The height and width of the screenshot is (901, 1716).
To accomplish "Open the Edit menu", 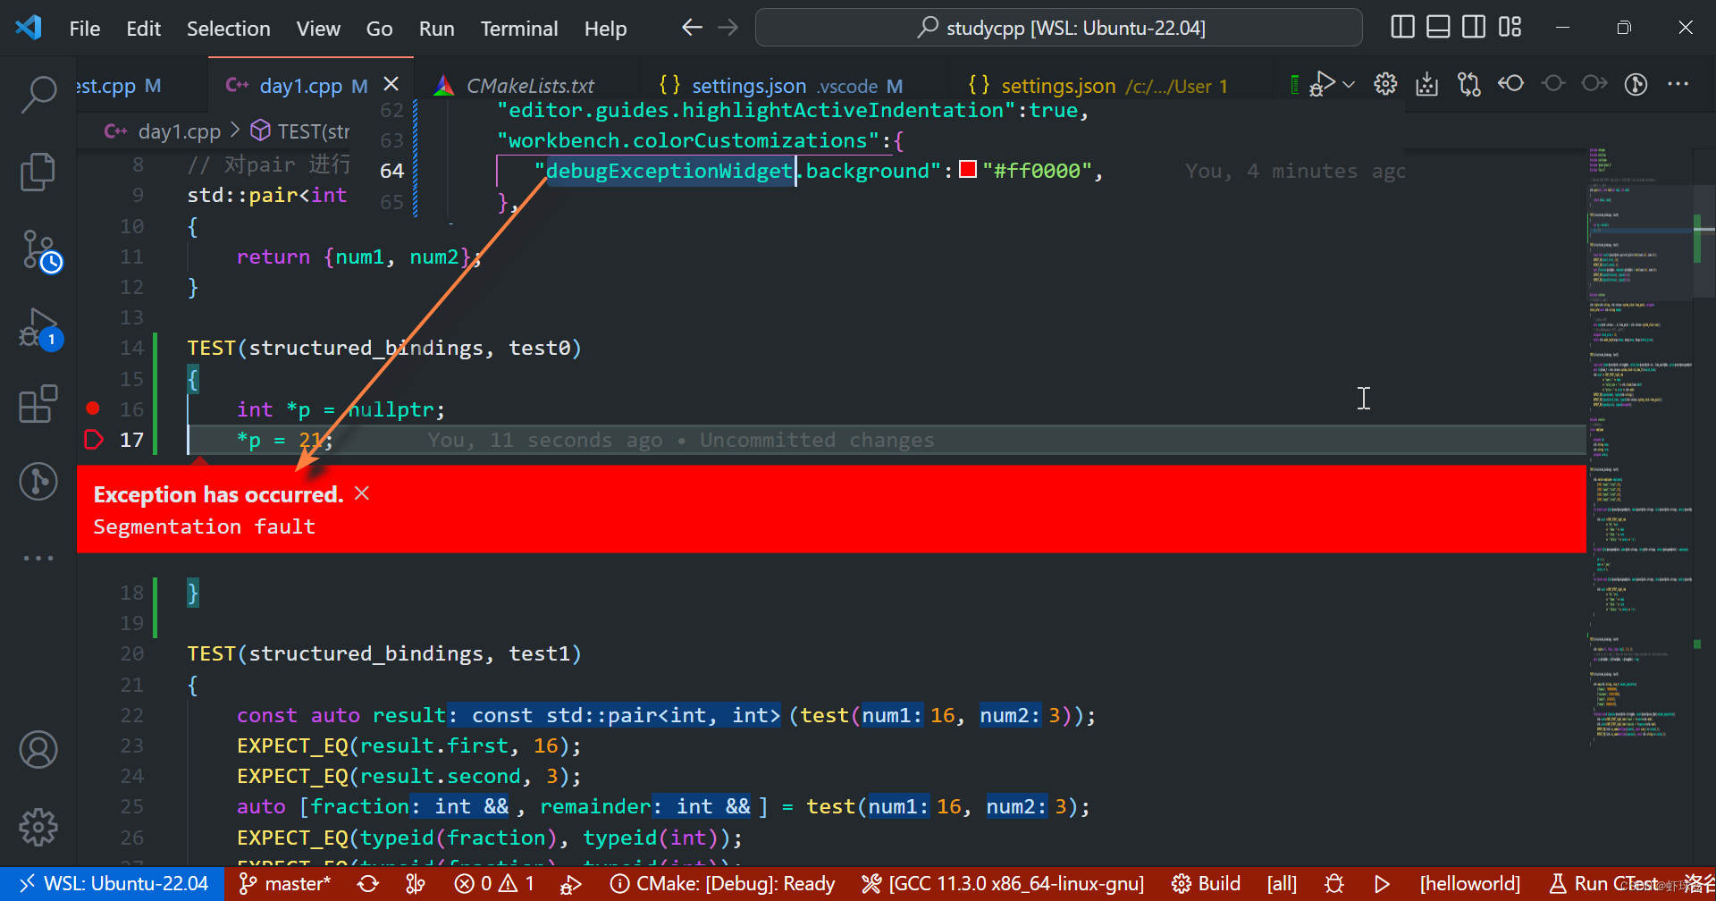I will [143, 29].
